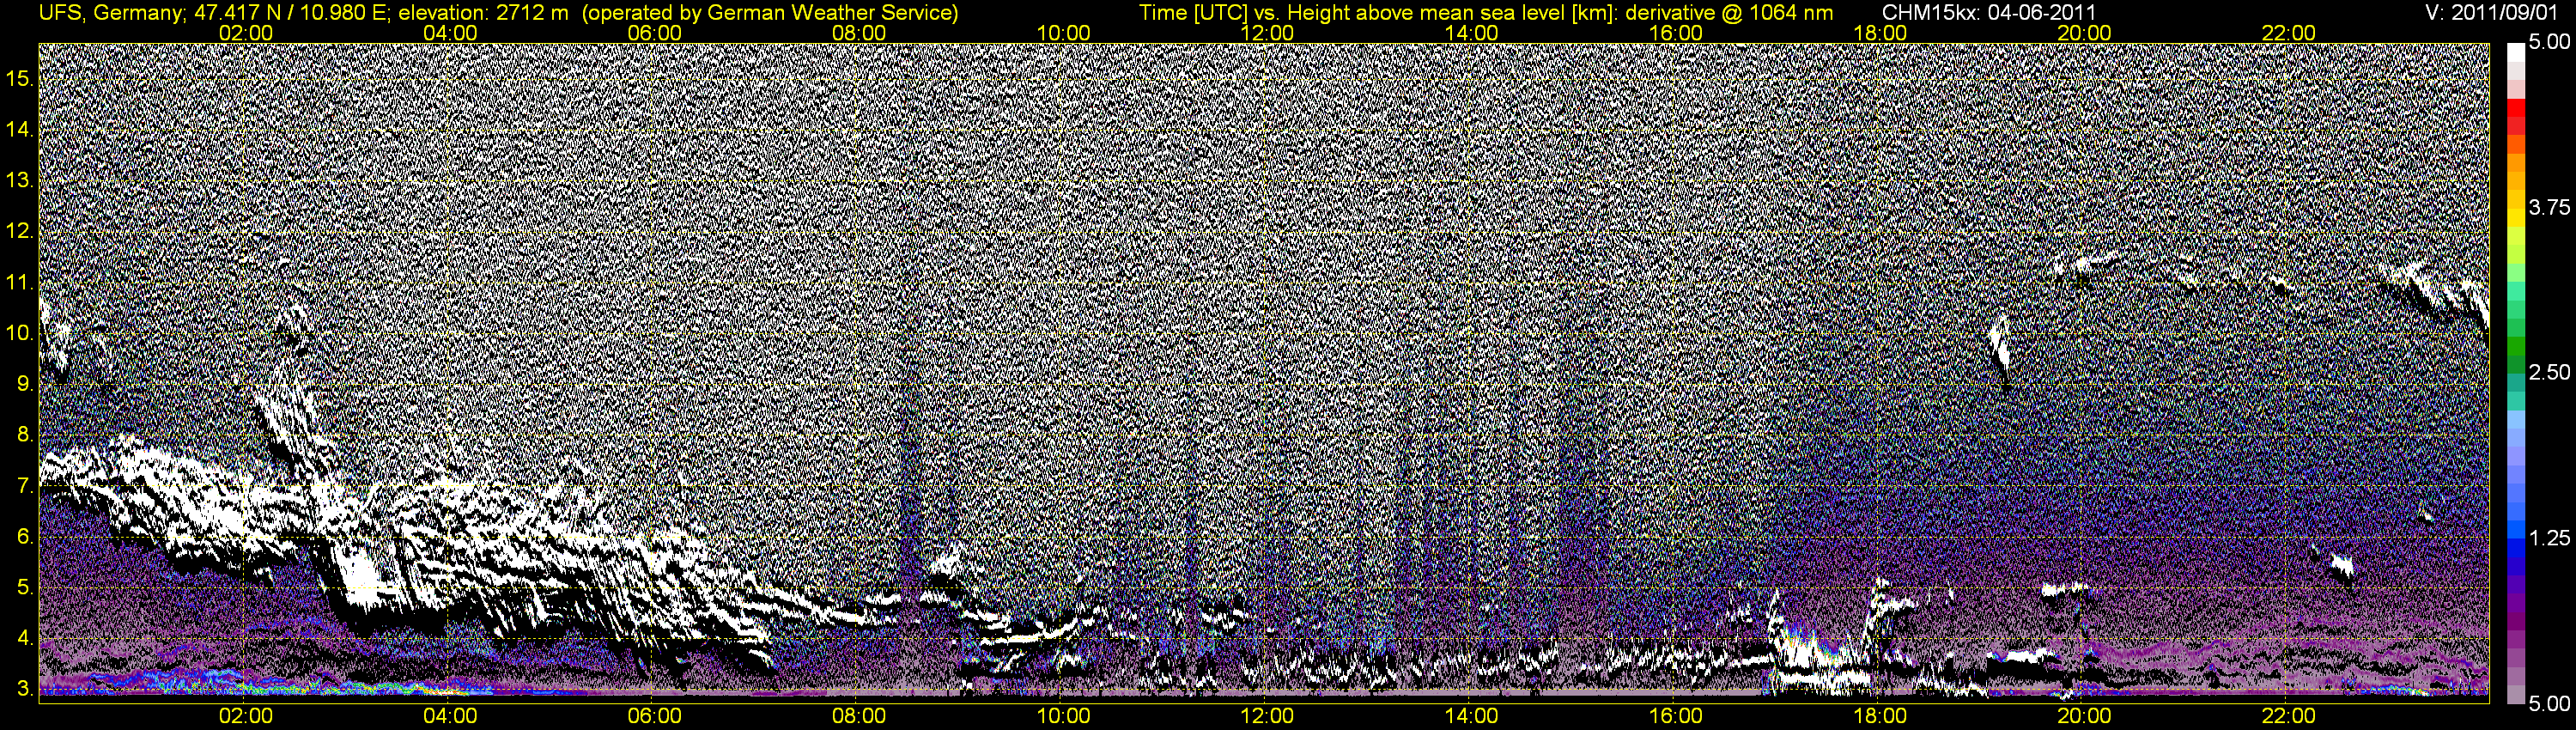Click the '4.' height axis label
Image resolution: width=2576 pixels, height=730 pixels.
point(26,638)
